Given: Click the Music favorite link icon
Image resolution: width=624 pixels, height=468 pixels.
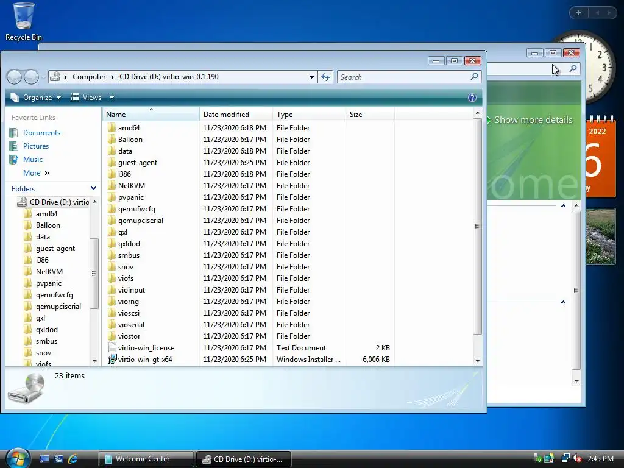Looking at the screenshot, I should tap(14, 159).
